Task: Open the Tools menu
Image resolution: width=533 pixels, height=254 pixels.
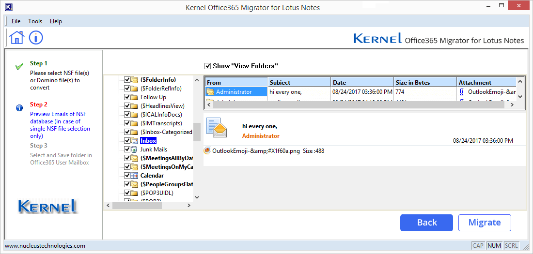Action: [35, 21]
